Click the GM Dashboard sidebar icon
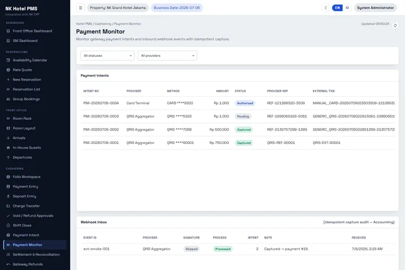Image resolution: width=405 pixels, height=270 pixels. click(x=8, y=41)
